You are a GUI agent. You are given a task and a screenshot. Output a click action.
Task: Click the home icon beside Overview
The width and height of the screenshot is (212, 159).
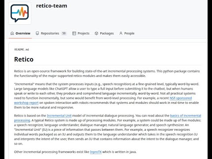click(12, 34)
